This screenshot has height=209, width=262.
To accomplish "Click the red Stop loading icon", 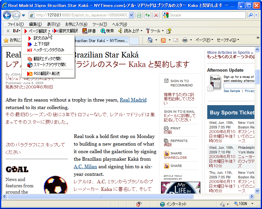I will [156, 15].
